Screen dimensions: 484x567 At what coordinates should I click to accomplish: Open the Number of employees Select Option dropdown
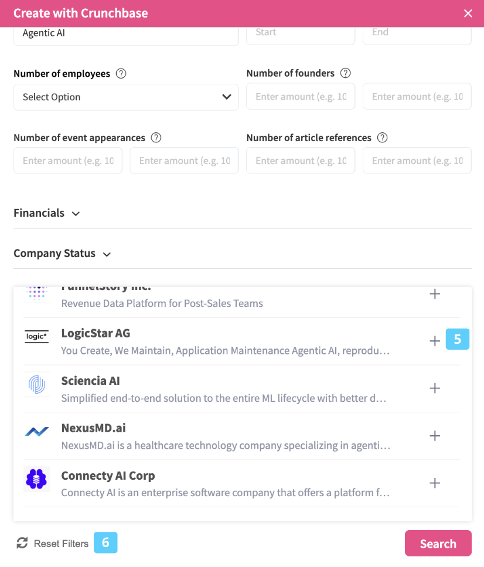coord(126,97)
